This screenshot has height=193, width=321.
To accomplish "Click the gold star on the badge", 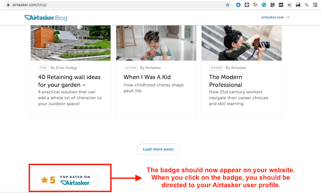I will click(x=45, y=180).
